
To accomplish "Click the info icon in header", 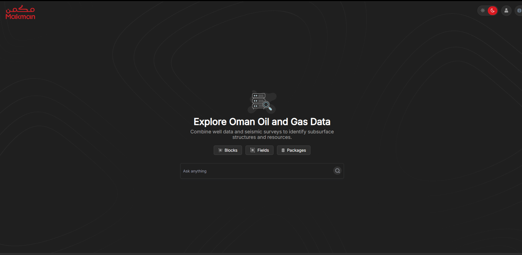I will pyautogui.click(x=519, y=11).
